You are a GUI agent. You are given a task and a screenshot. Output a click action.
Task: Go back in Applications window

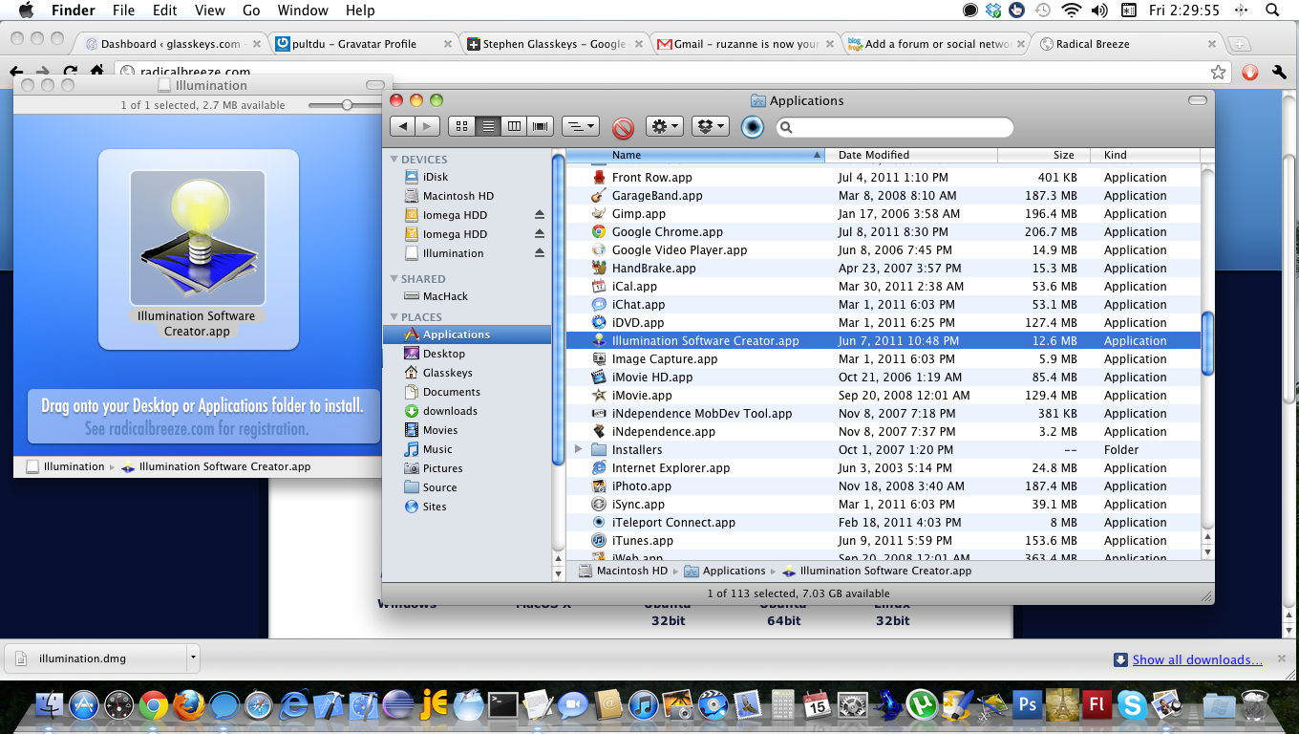click(x=403, y=126)
